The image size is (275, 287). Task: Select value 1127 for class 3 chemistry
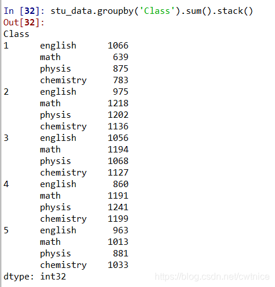[118, 173]
